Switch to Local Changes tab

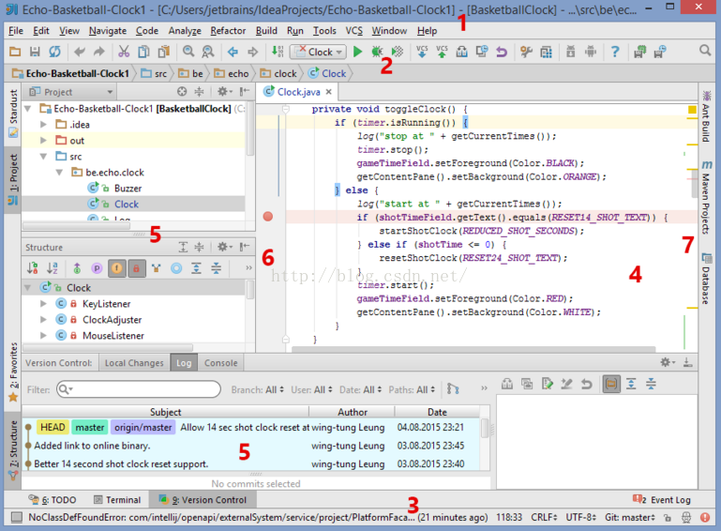point(134,363)
